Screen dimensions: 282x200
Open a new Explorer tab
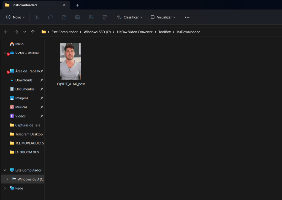click(77, 5)
